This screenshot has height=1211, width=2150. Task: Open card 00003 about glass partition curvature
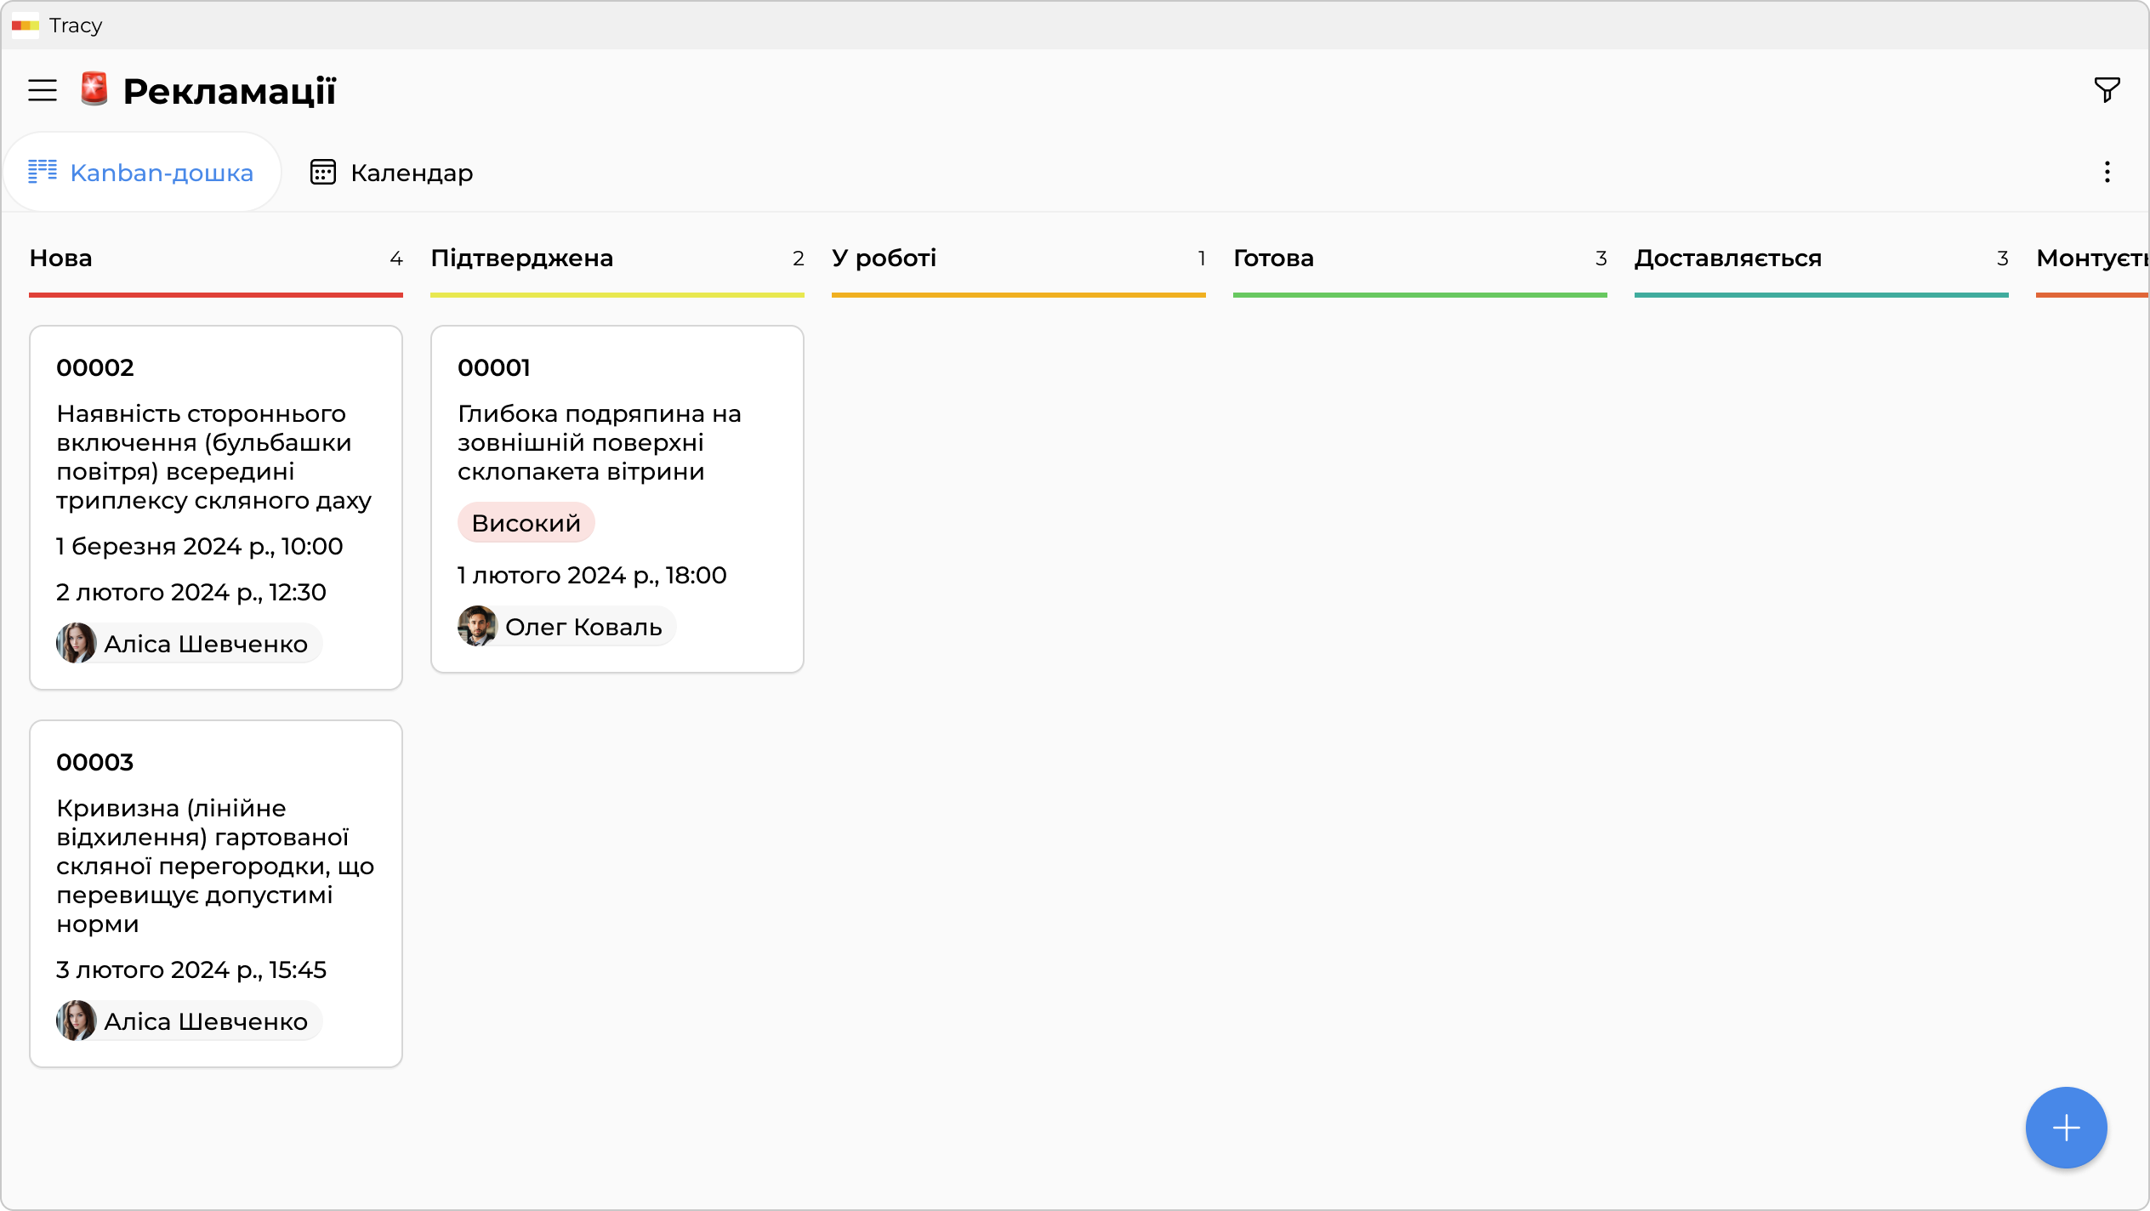[214, 865]
